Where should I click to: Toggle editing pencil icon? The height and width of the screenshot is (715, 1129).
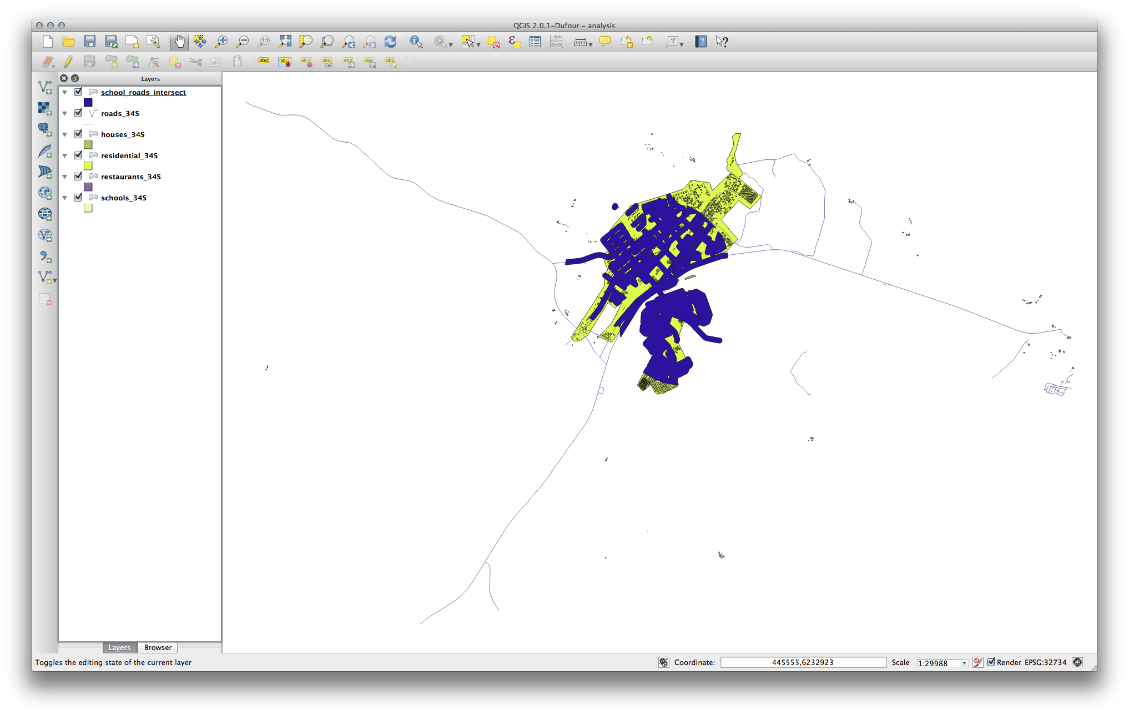click(68, 62)
